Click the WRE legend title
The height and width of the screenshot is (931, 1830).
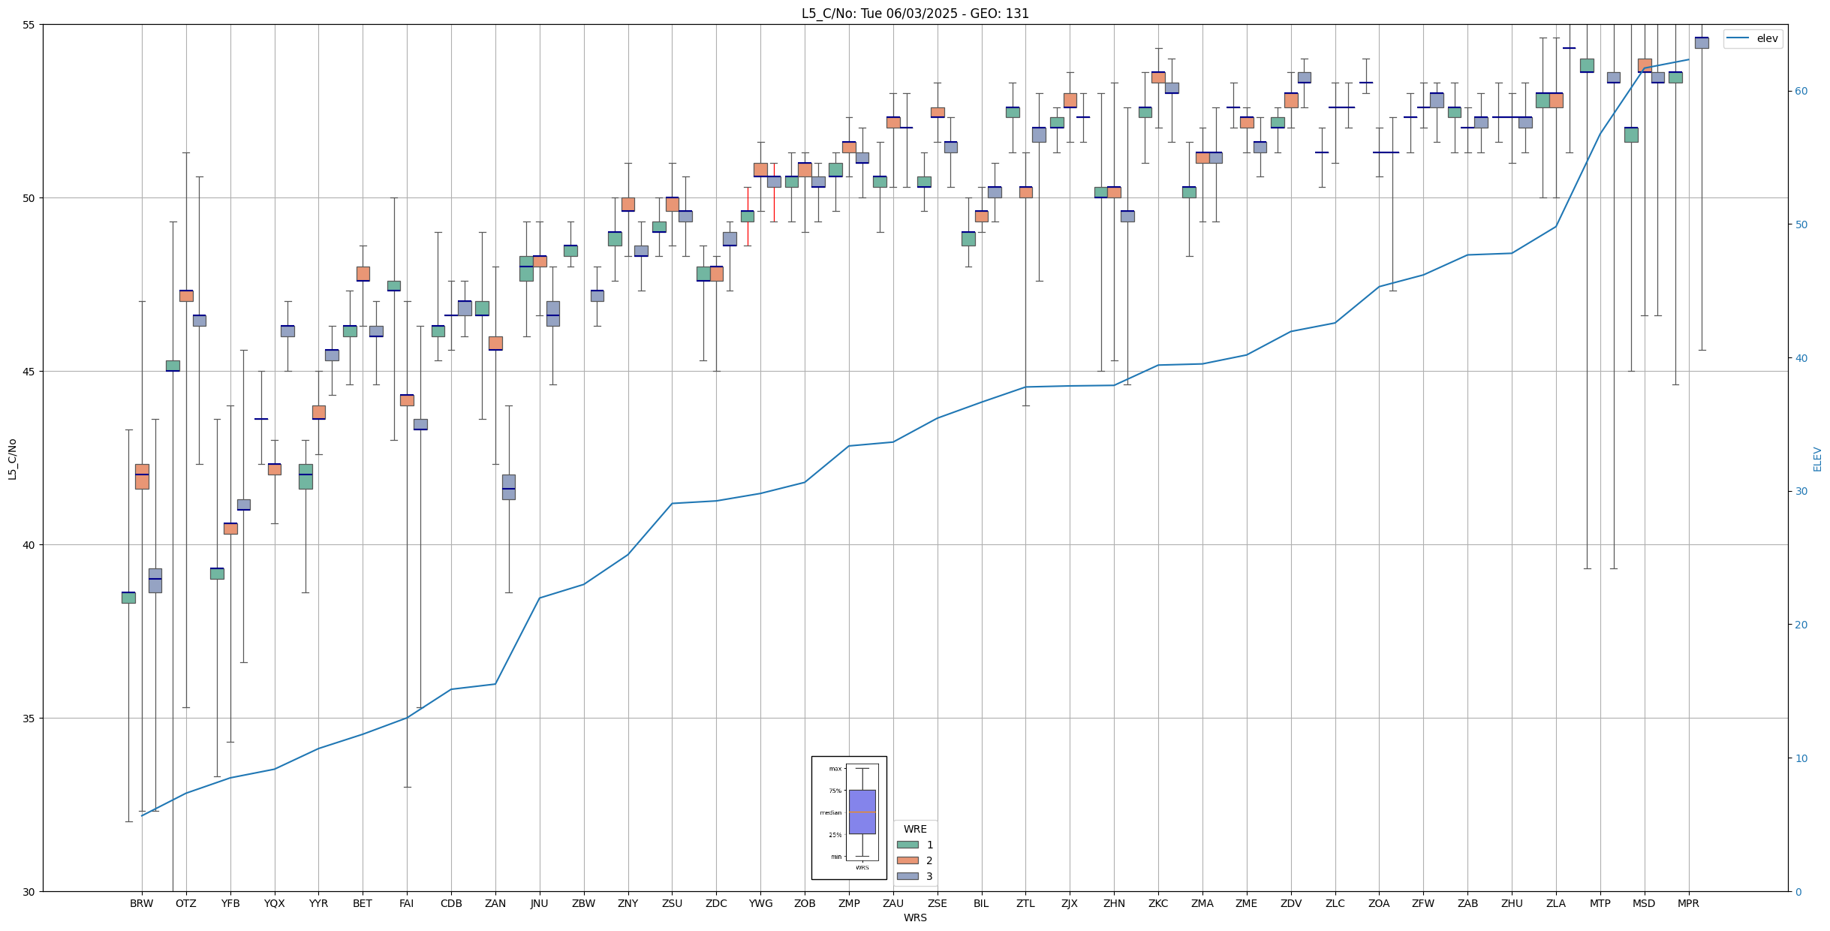pyautogui.click(x=915, y=829)
